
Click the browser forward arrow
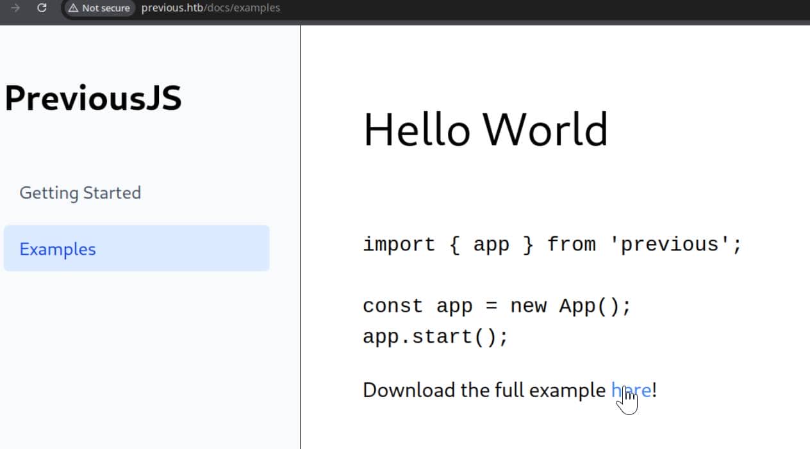[15, 8]
